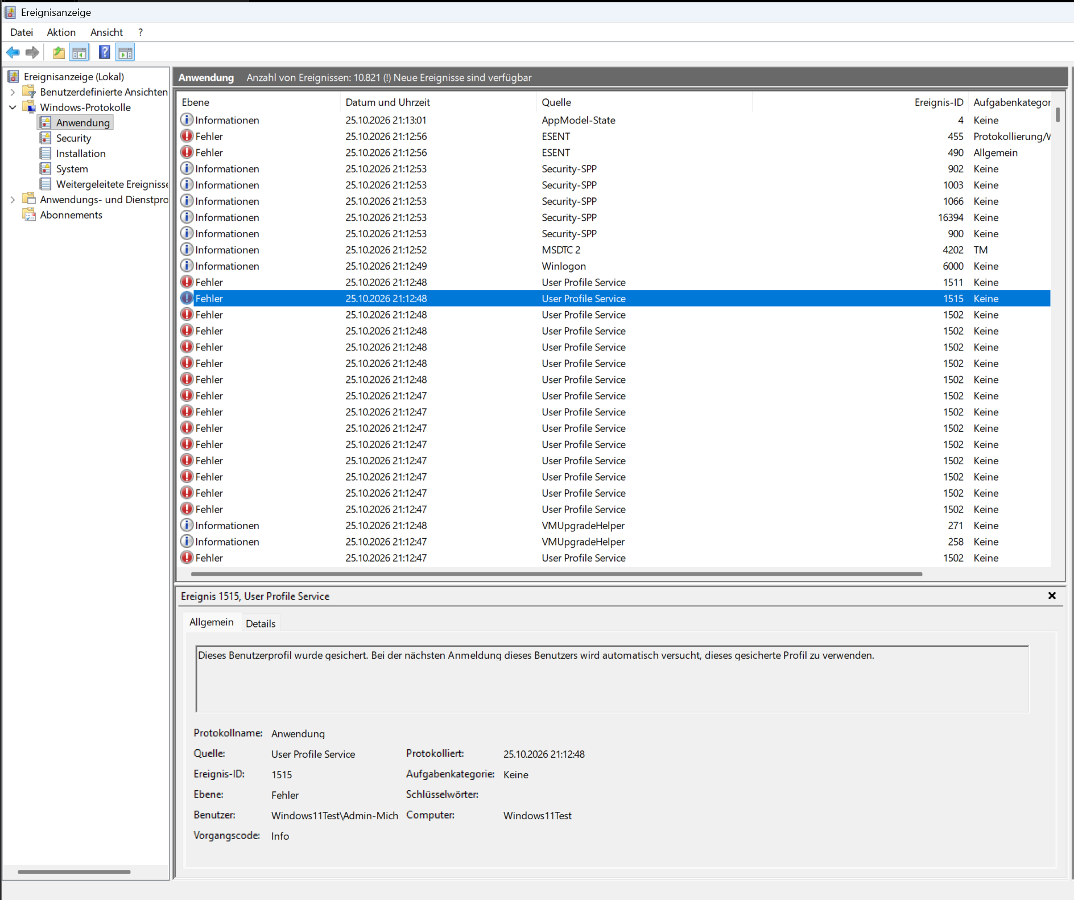
Task: Sort events by Ereignis-ID column header
Action: click(939, 102)
